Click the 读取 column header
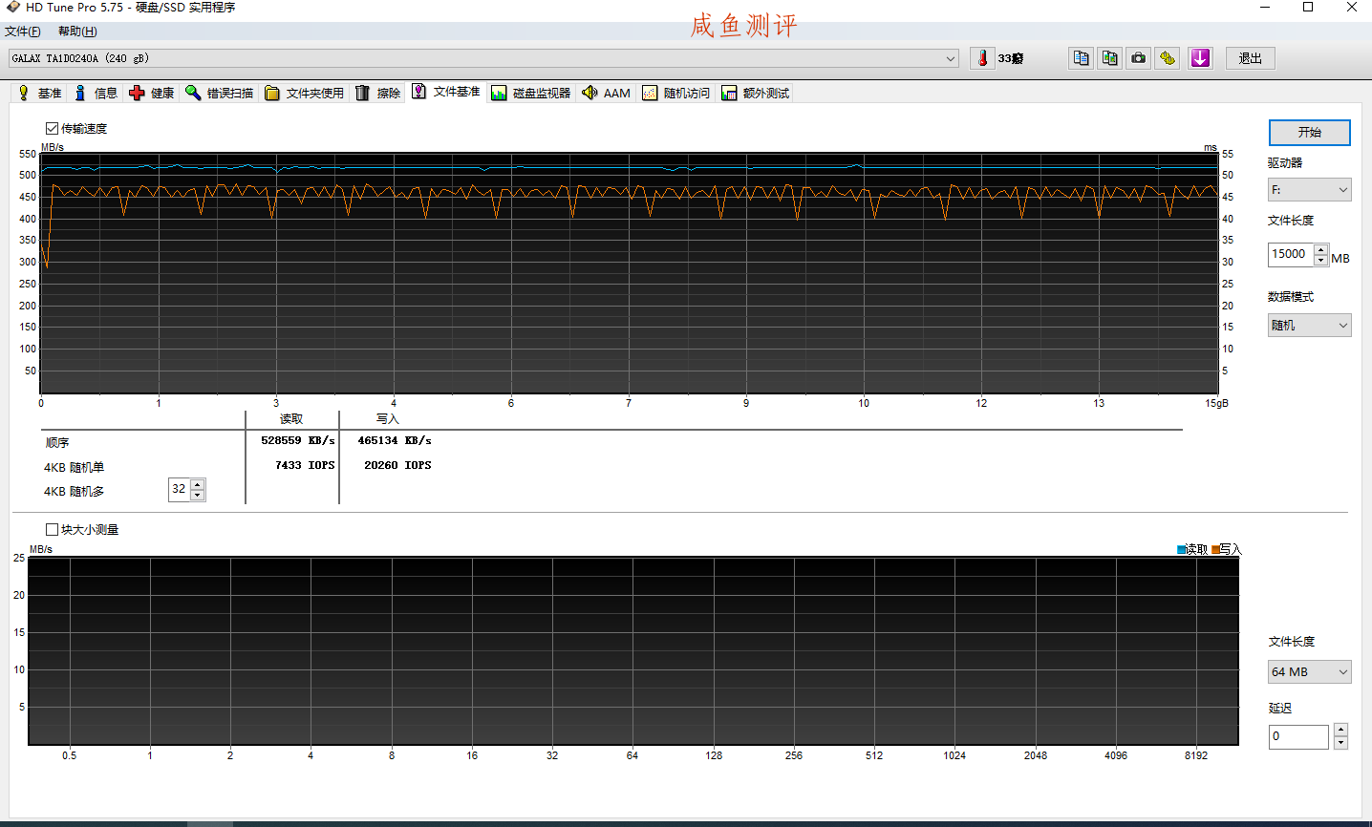The height and width of the screenshot is (827, 1372). pyautogui.click(x=291, y=419)
